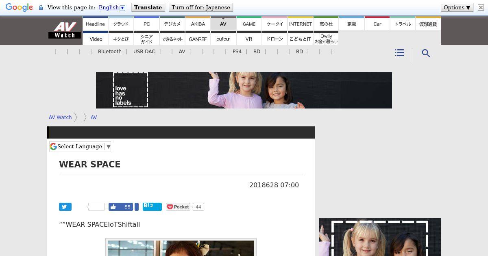The image size is (488, 256).
Task: Click the article date 2018628 07:00
Action: click(274, 185)
